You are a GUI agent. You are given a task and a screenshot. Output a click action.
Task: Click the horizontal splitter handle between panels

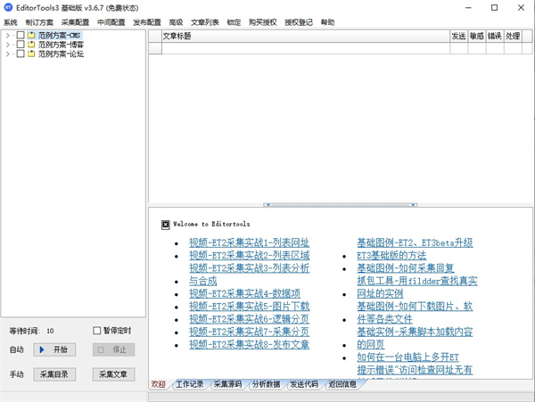tap(341, 205)
